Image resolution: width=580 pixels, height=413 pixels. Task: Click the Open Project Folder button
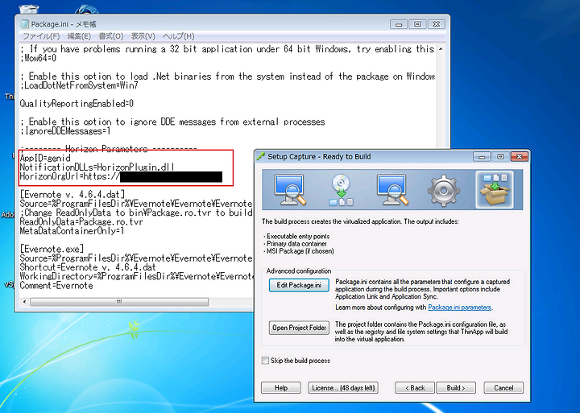pos(299,328)
